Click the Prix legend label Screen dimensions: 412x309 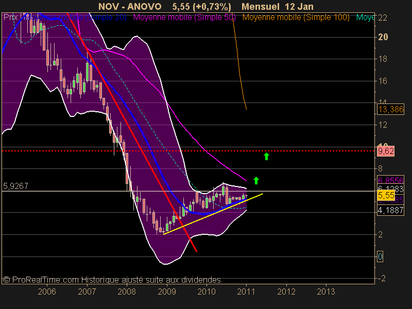click(x=10, y=18)
